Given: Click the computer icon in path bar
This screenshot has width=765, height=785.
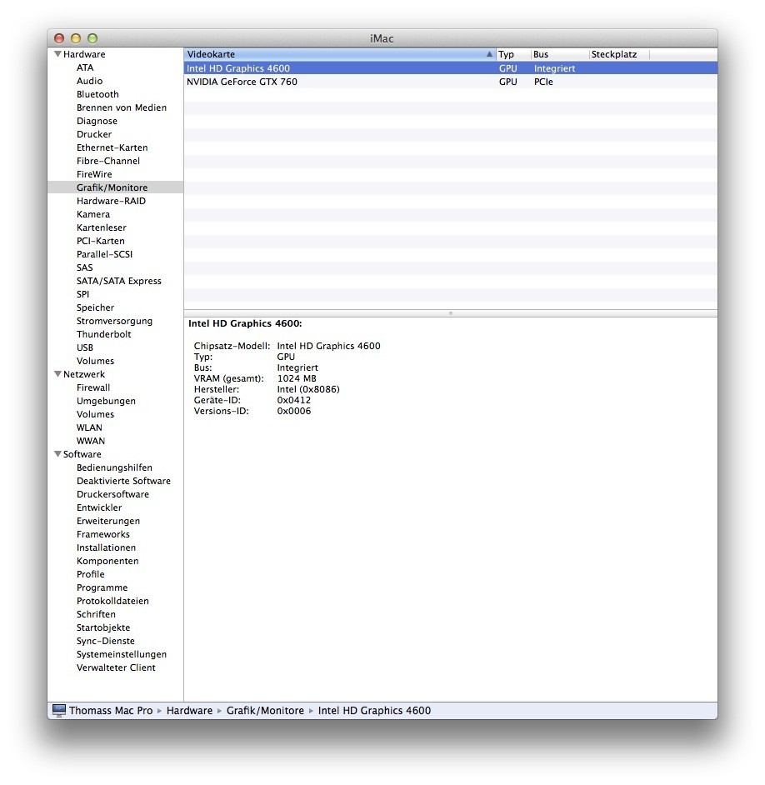Looking at the screenshot, I should [x=59, y=710].
